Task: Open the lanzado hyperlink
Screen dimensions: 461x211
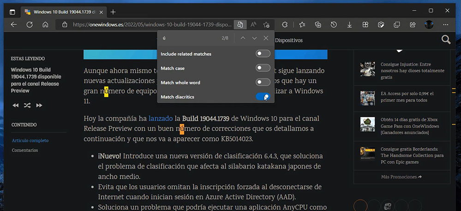Action: (161, 118)
